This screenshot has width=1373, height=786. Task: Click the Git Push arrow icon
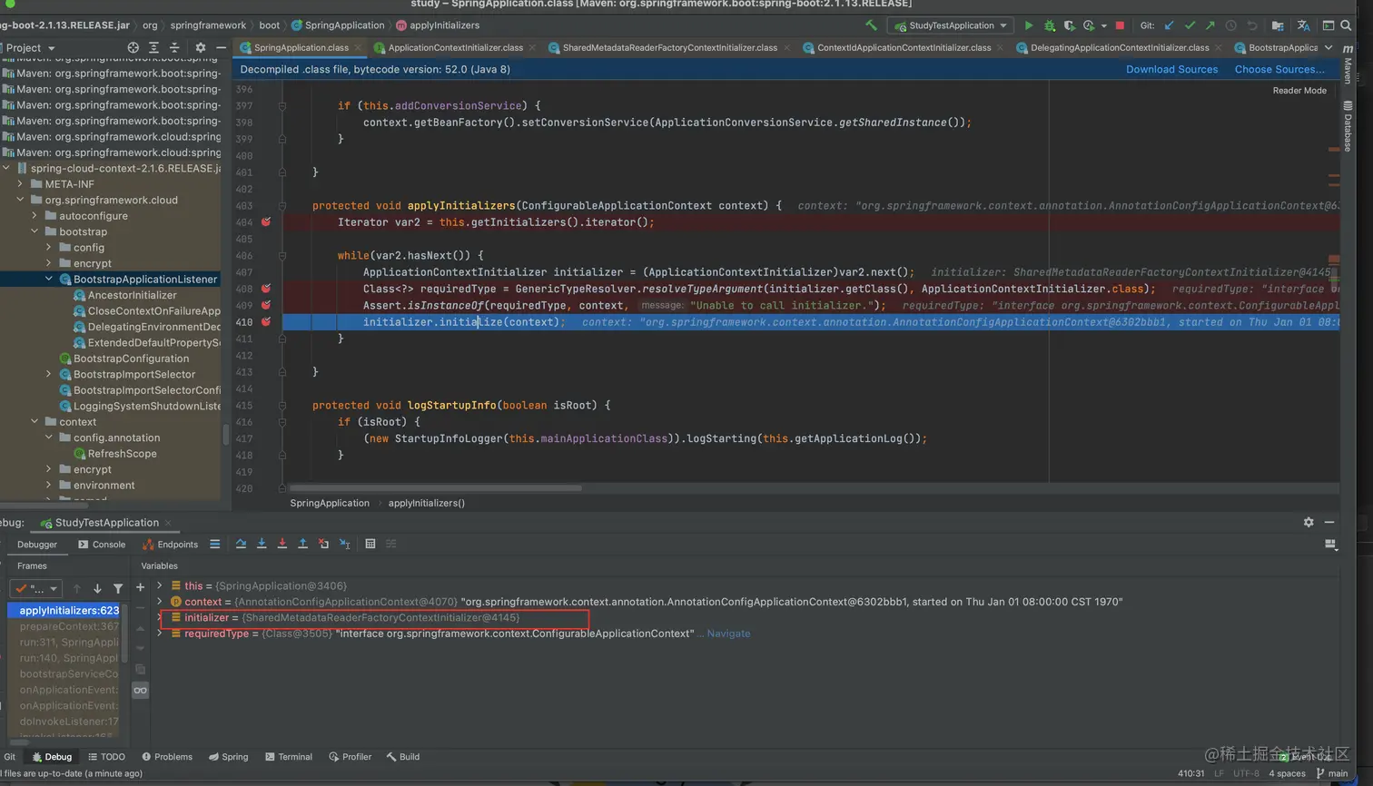point(1210,25)
